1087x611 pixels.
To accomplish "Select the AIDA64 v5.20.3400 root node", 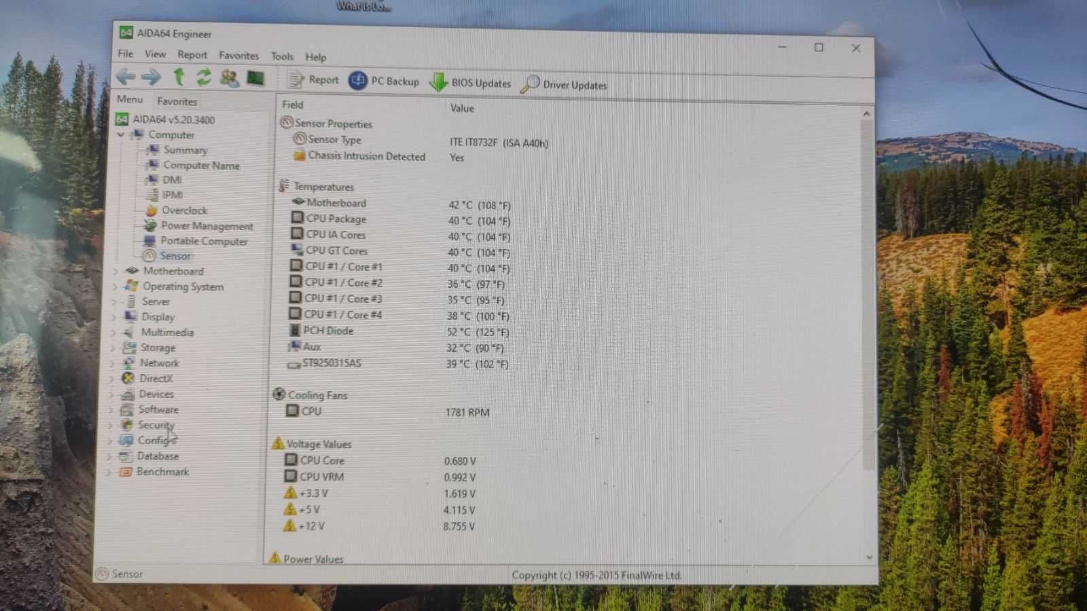I will click(x=166, y=119).
